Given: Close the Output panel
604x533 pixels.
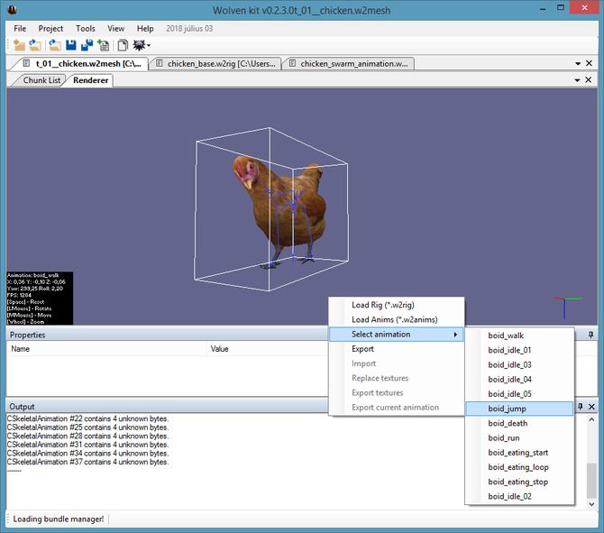Looking at the screenshot, I should 591,406.
